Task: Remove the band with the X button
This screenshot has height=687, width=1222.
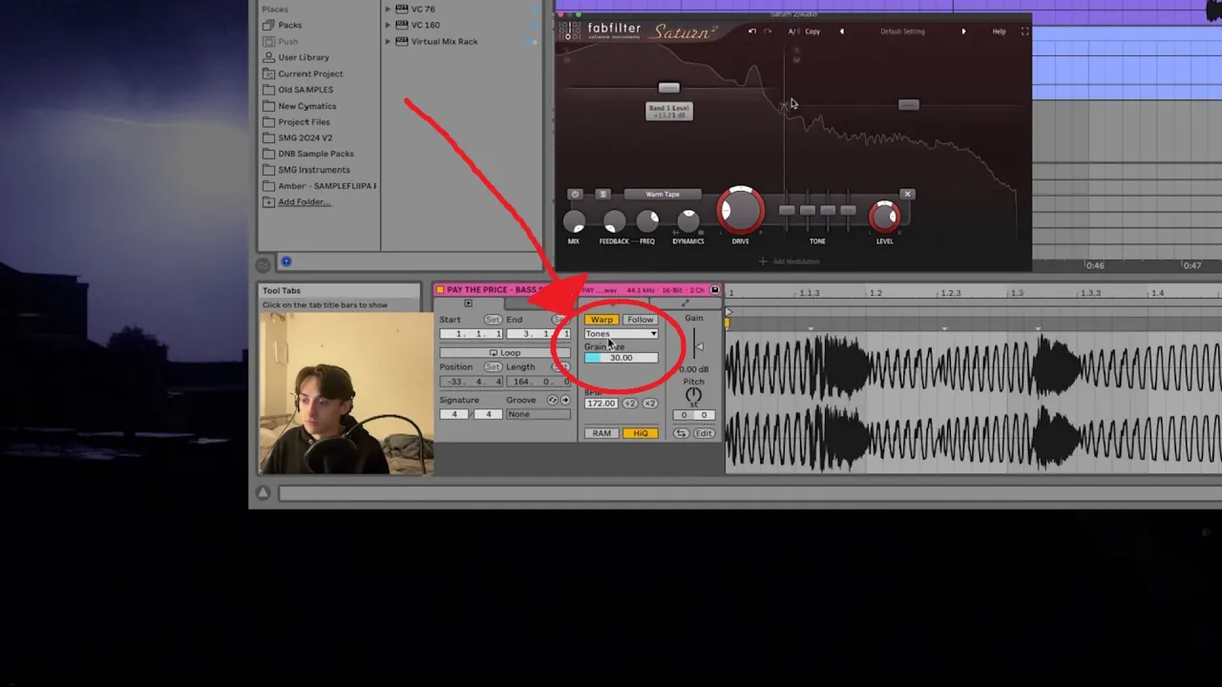Action: coord(908,195)
